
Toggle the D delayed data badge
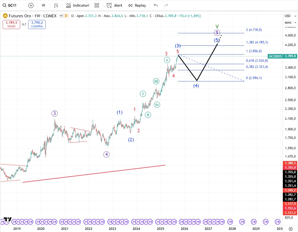pos(66,16)
